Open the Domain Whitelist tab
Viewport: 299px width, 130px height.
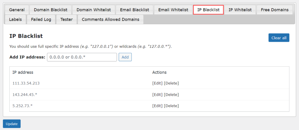pos(94,10)
